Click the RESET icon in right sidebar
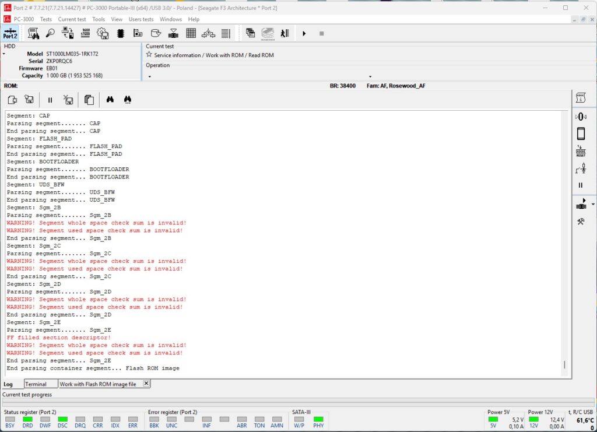Screen dimensions: 597x432 tap(581, 151)
